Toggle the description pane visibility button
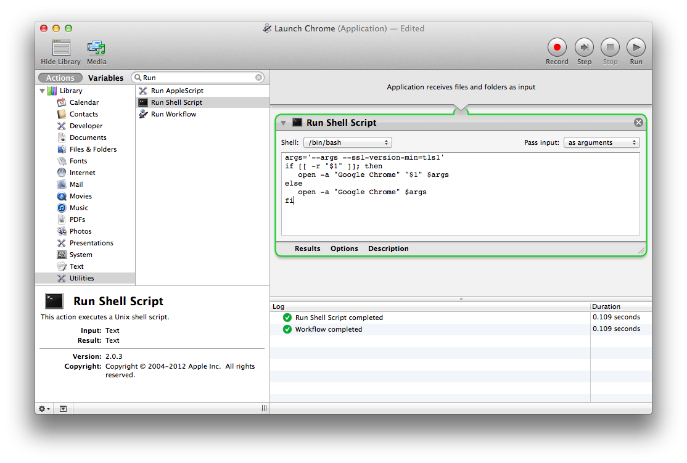 (x=63, y=409)
